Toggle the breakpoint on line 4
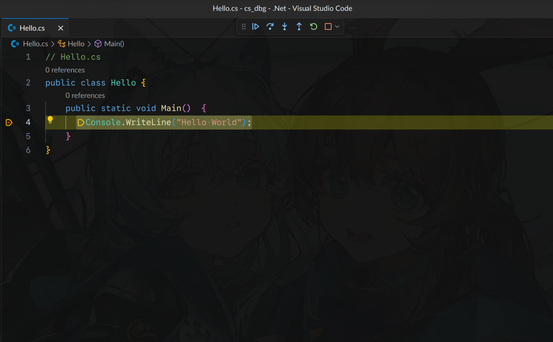Image resolution: width=553 pixels, height=342 pixels. 9,122
